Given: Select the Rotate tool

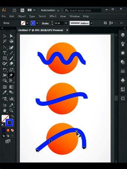Looking at the screenshot, I should pos(5,70).
